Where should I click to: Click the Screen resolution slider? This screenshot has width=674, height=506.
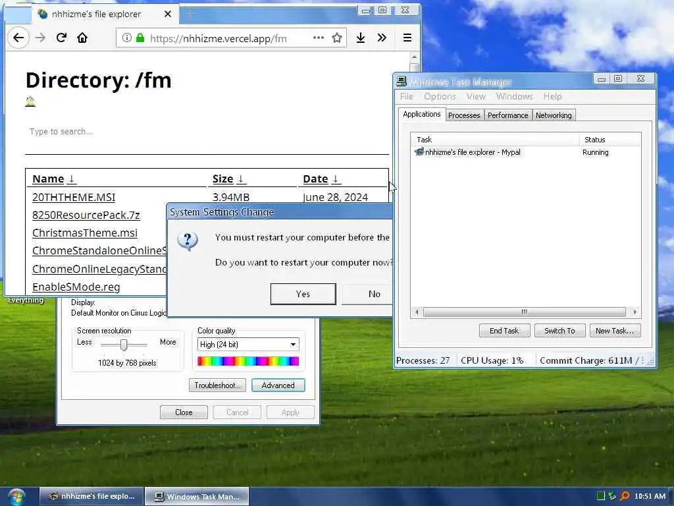[124, 345]
